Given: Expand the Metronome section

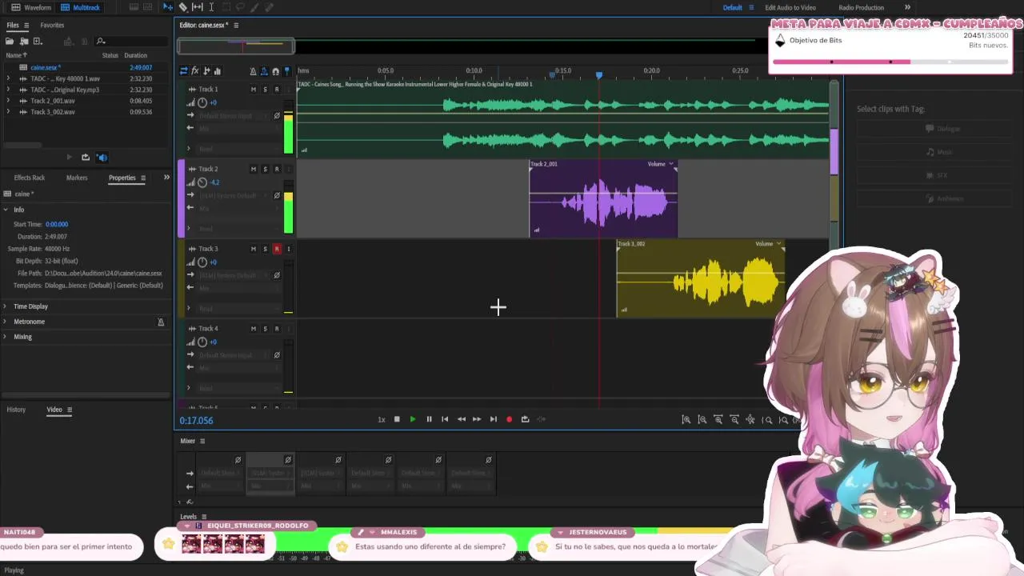Looking at the screenshot, I should pos(6,322).
